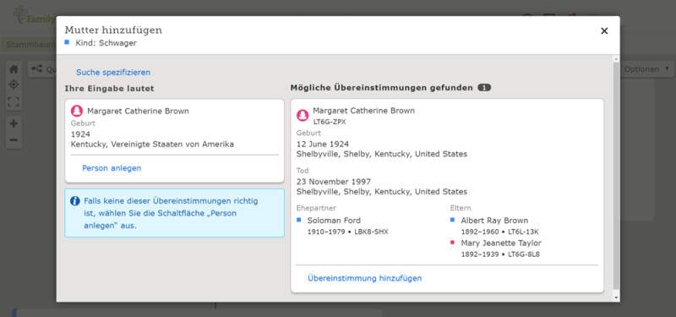Click Übereinstimmung hinzufügen link
676x317 pixels.
pos(365,278)
